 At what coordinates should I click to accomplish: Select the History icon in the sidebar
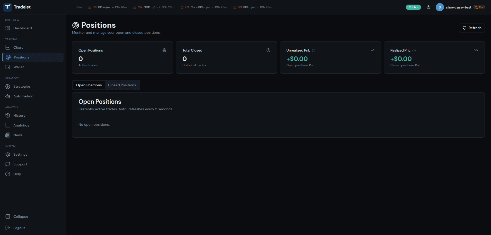pos(8,115)
